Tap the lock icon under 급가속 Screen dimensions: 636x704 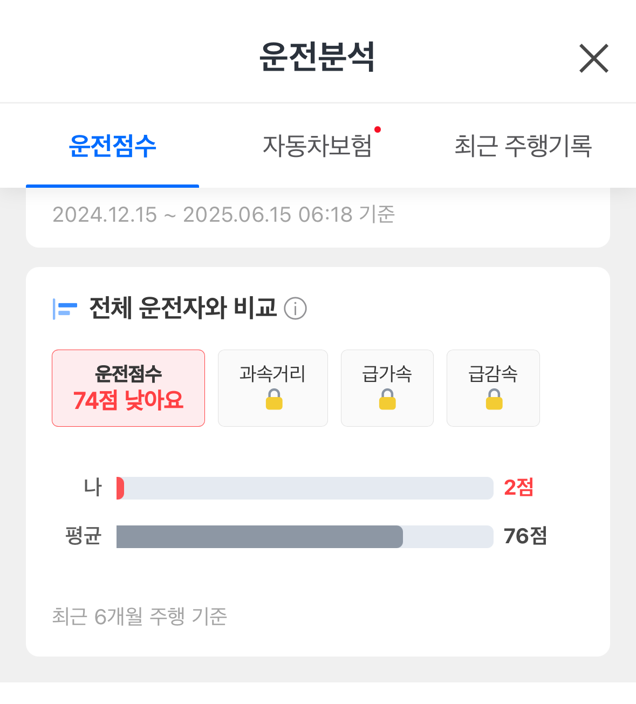387,399
